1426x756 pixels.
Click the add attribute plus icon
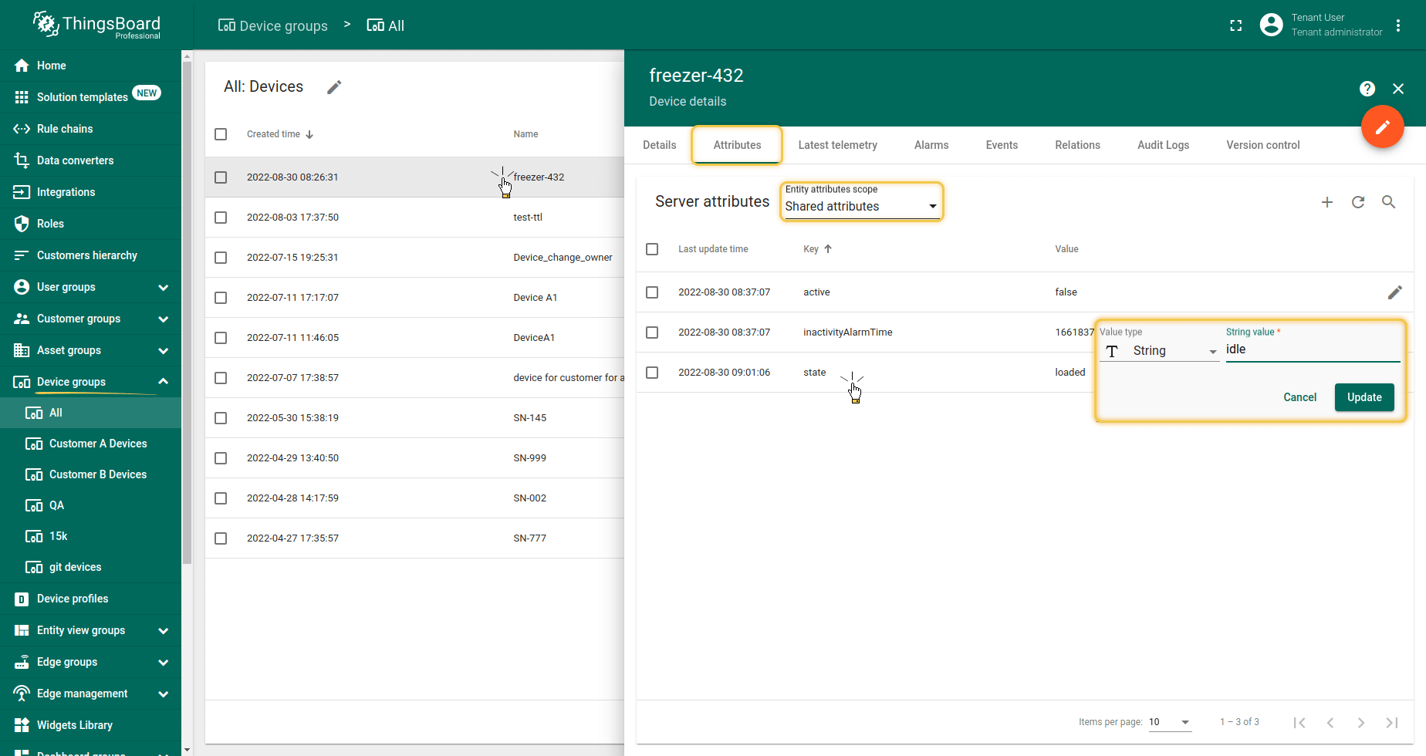tap(1327, 202)
